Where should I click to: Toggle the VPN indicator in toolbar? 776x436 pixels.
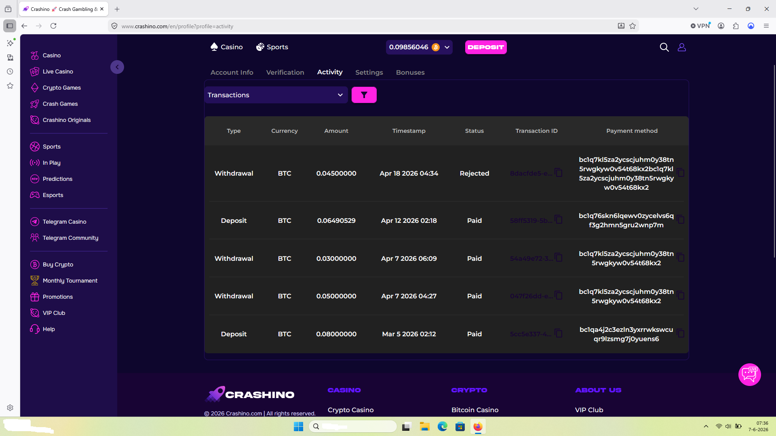point(700,26)
